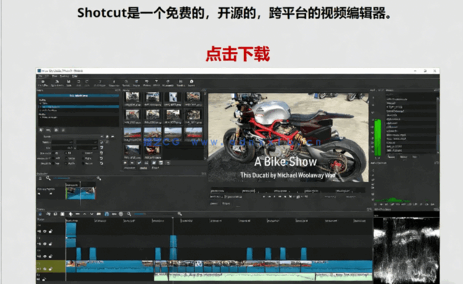Add a filter with the plus button
The width and height of the screenshot is (463, 284).
[41, 130]
